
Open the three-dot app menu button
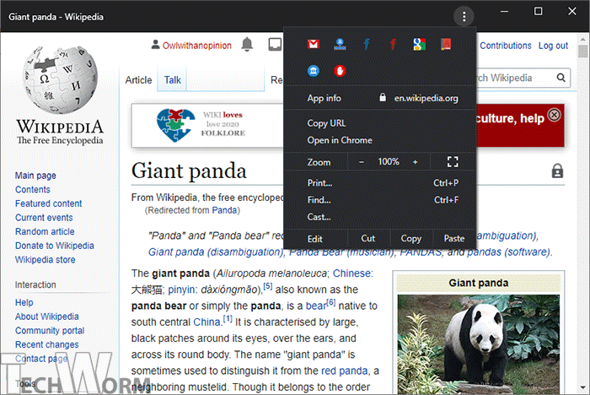(463, 15)
